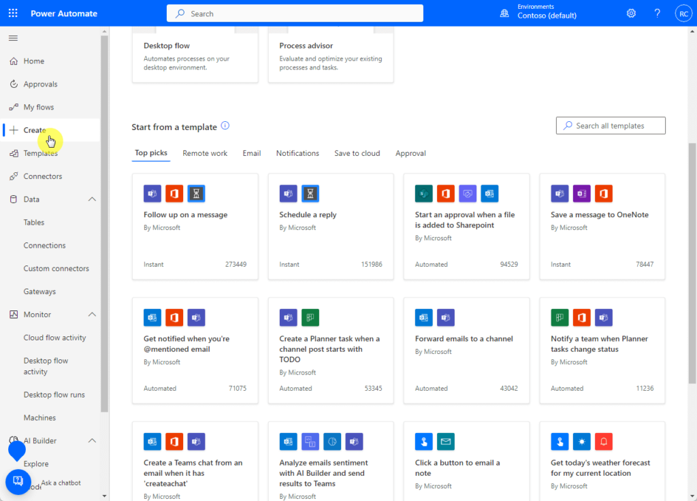This screenshot has width=697, height=501.
Task: Click the Approvals icon in sidebar
Action: pyautogui.click(x=14, y=84)
